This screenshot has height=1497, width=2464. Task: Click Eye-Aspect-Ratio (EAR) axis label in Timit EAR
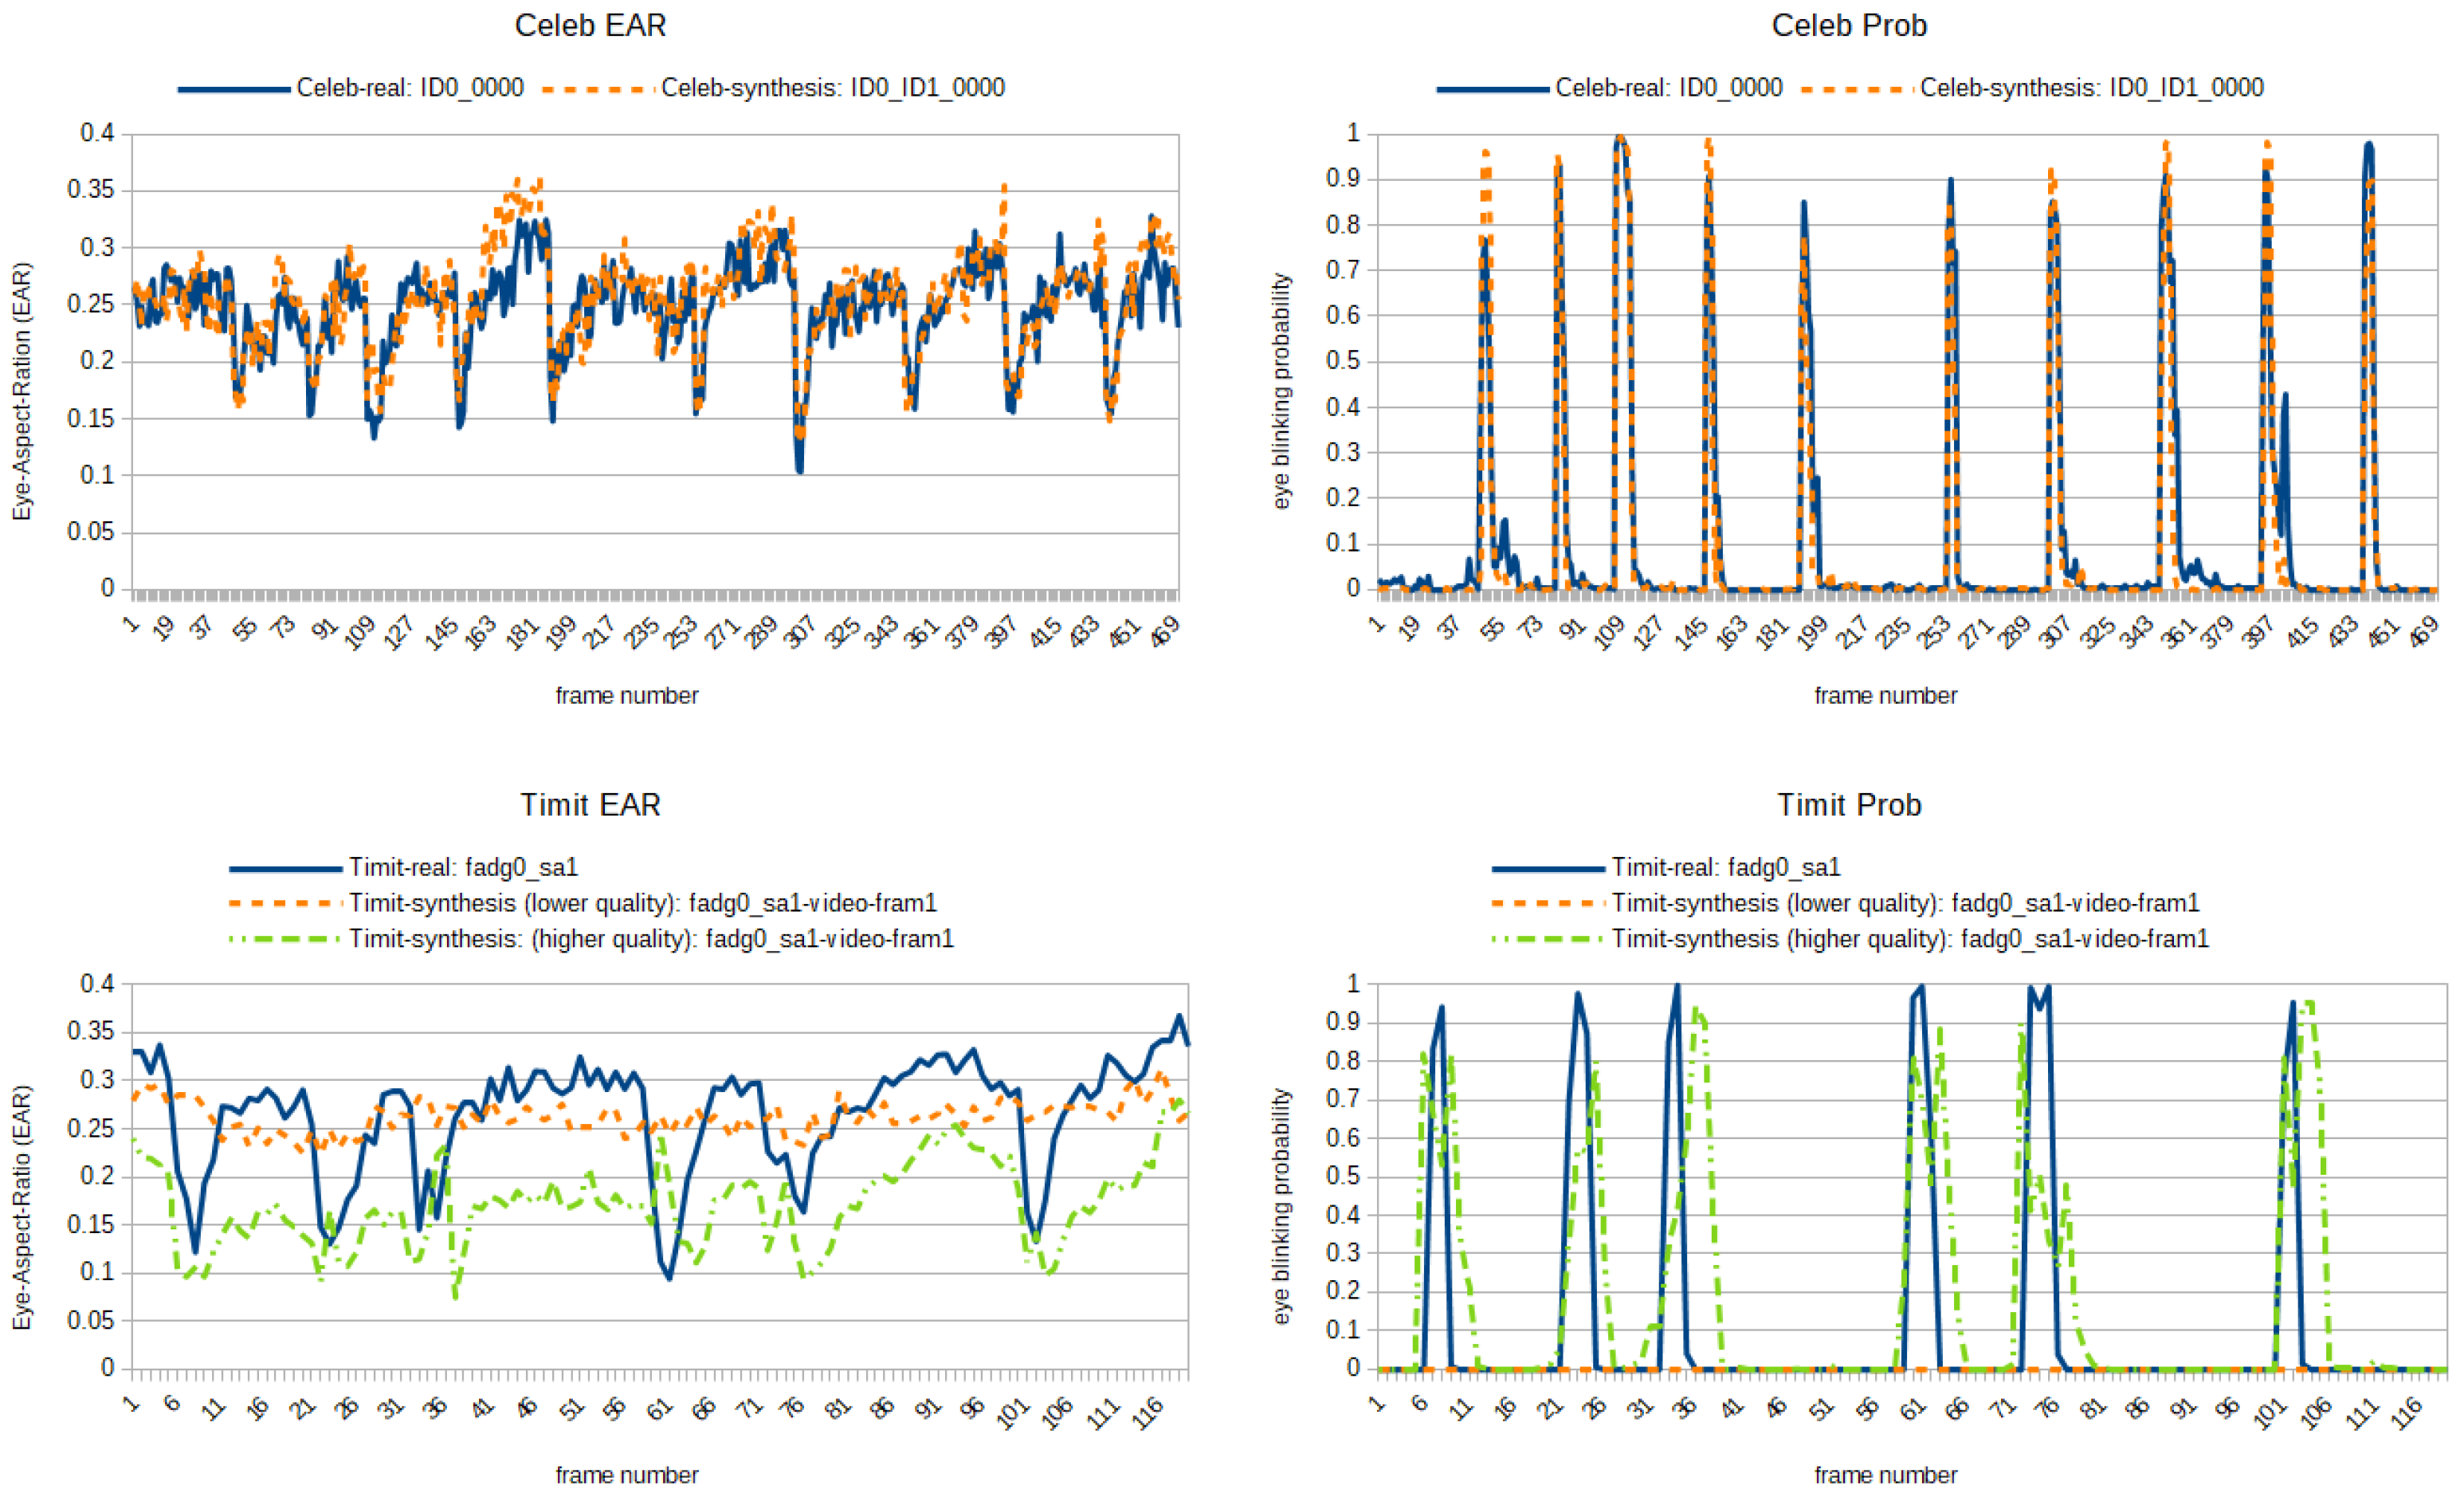click(x=22, y=1207)
